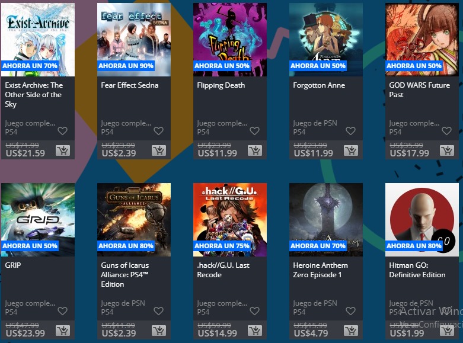Viewport: 463px width, 343px height.
Task: Add GOD WARS Future Past to cart
Action: coord(447,150)
